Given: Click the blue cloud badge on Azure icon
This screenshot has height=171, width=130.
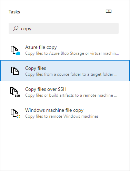Looking at the screenshot, I should 18,53.
